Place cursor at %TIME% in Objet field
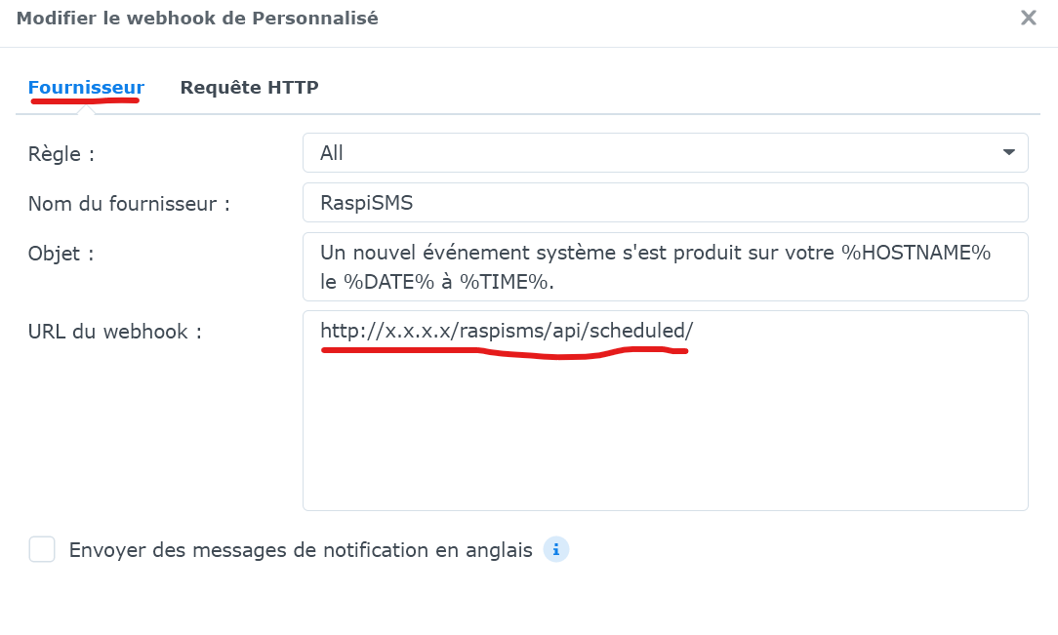 [x=504, y=282]
